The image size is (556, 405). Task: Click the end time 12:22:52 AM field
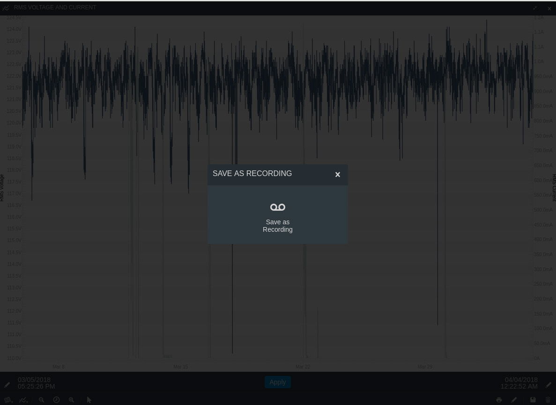(519, 386)
